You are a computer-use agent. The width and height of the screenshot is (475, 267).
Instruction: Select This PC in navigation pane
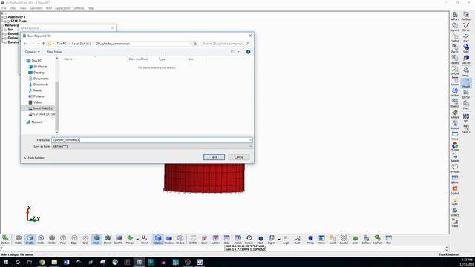click(36, 61)
